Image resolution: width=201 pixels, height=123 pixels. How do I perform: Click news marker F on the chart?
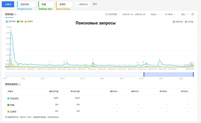click(93, 60)
